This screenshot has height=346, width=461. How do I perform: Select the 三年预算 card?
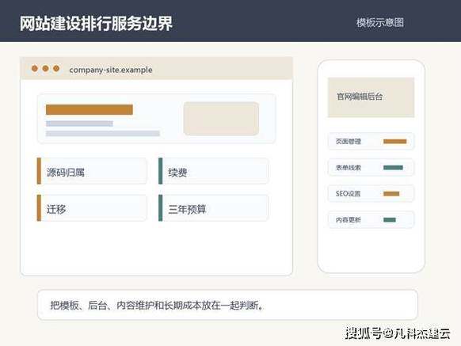coord(213,207)
